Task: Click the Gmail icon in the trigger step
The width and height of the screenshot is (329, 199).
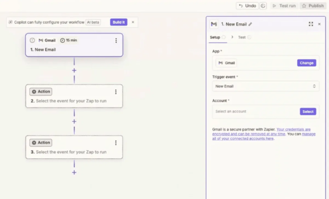Action: pyautogui.click(x=41, y=40)
